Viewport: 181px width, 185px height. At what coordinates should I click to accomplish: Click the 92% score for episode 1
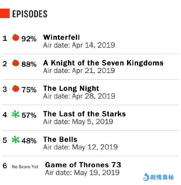tap(29, 39)
